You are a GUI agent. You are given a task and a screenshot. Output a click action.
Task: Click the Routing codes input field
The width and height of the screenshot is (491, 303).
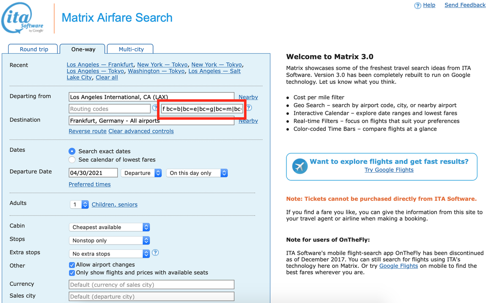(110, 109)
